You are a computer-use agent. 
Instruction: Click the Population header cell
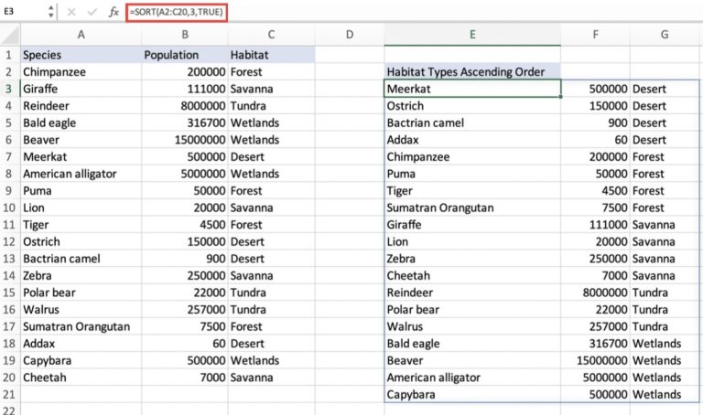click(184, 55)
